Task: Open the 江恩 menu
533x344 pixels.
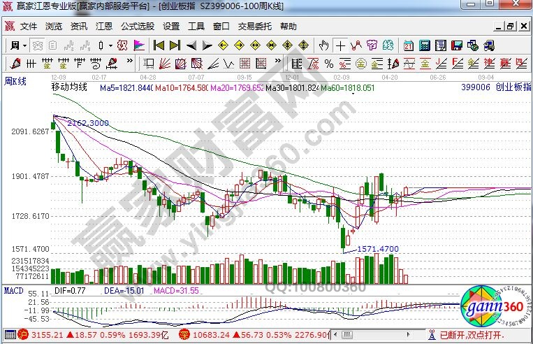Action: 103,26
